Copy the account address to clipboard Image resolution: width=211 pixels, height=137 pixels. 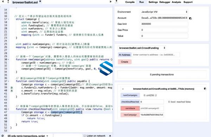pyautogui.click(x=190, y=18)
